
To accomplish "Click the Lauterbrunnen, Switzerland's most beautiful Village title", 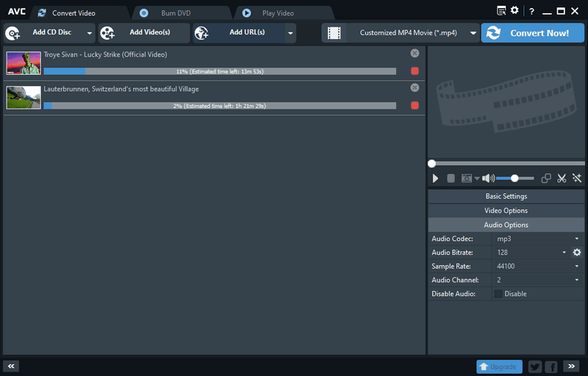I will pos(121,89).
